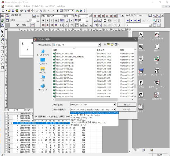Click the Open folder icon in toolbar
This screenshot has height=156, width=170.
coord(9,11)
